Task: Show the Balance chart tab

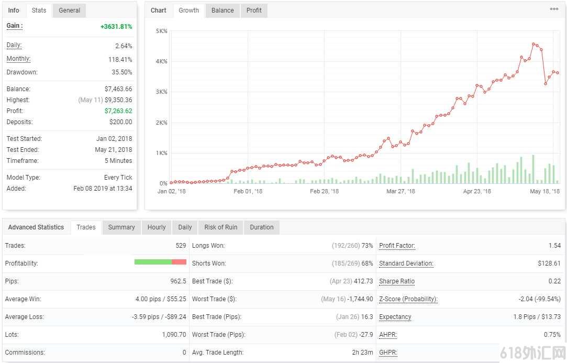Action: click(223, 10)
